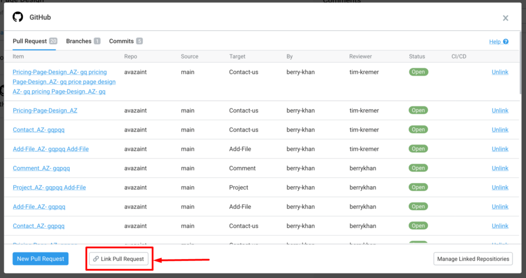Click the Repo column header

point(130,57)
